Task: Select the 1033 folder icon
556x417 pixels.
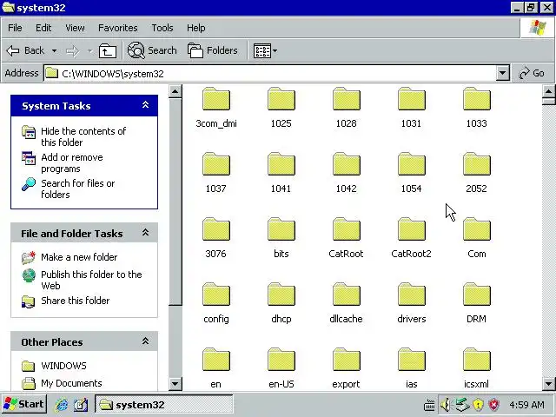Action: pyautogui.click(x=477, y=99)
